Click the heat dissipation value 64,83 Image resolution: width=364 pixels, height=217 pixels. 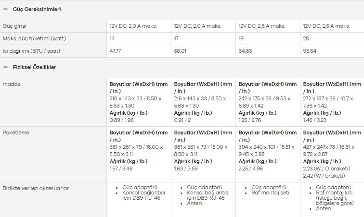coord(245,51)
